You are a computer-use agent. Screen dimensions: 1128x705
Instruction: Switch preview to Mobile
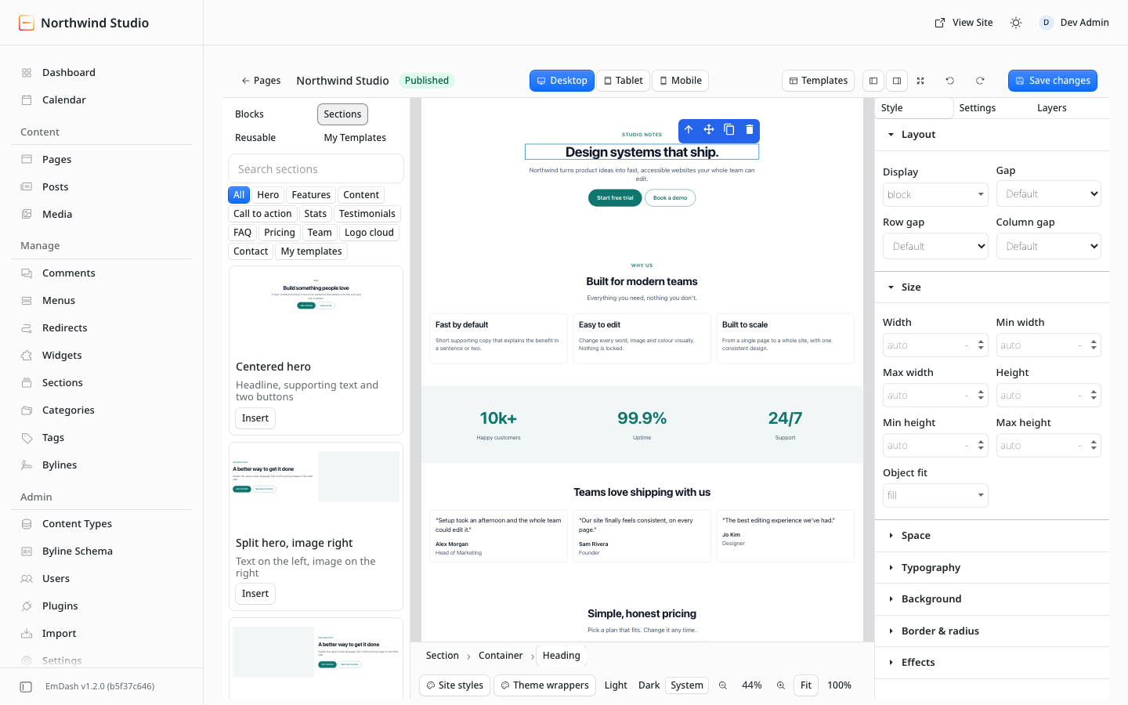681,81
